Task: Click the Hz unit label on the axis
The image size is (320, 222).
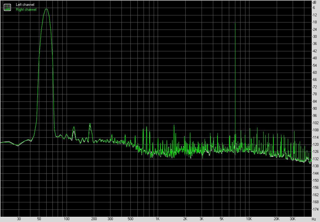Action: coord(314,219)
